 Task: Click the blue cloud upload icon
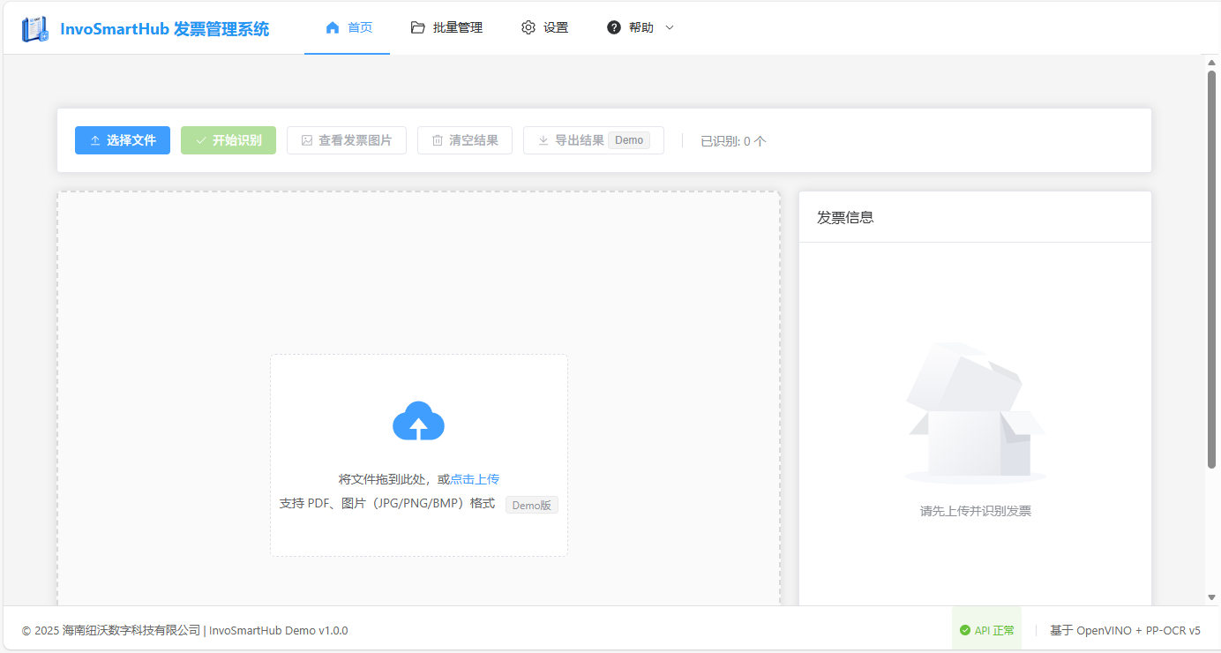(418, 421)
